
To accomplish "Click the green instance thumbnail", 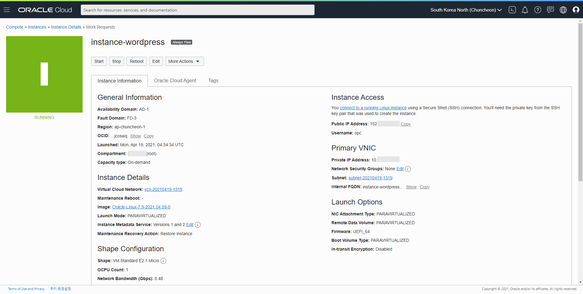I will (x=44, y=74).
